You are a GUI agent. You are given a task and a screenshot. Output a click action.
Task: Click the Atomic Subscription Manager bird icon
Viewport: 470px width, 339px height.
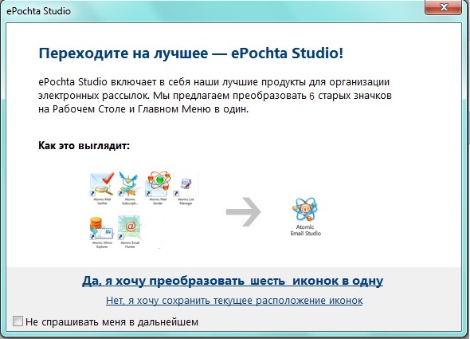point(130,183)
